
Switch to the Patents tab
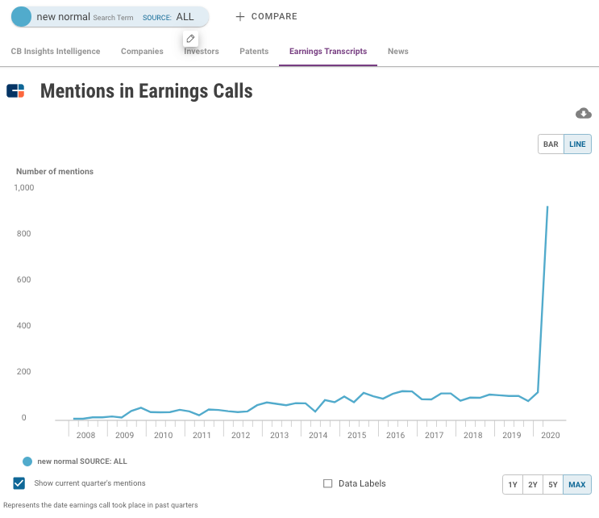(x=254, y=51)
